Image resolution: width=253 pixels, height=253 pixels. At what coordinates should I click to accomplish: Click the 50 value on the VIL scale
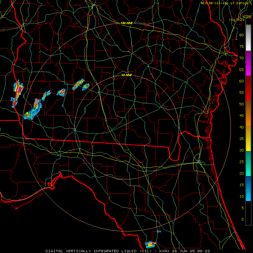pyautogui.click(x=241, y=104)
